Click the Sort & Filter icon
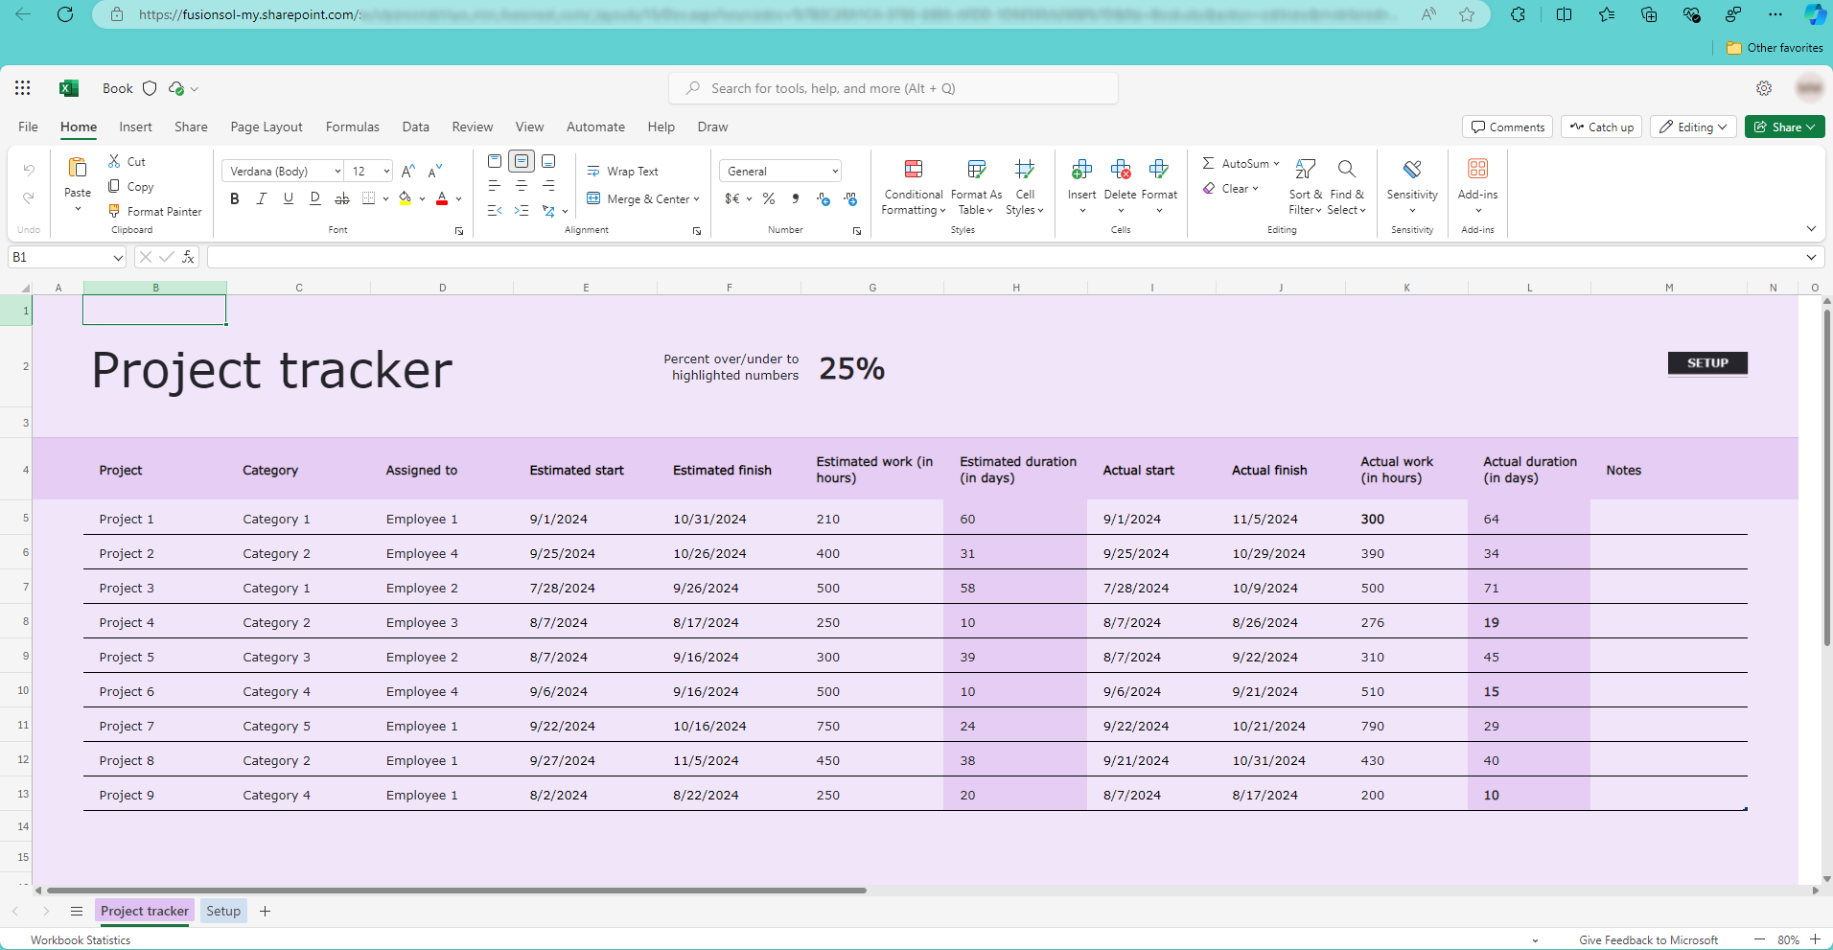1833x950 pixels. (x=1305, y=170)
